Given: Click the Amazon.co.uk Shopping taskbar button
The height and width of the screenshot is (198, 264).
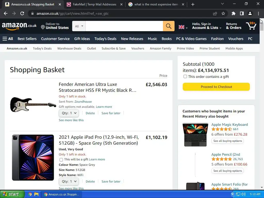Looking at the screenshot, I should (61, 194).
